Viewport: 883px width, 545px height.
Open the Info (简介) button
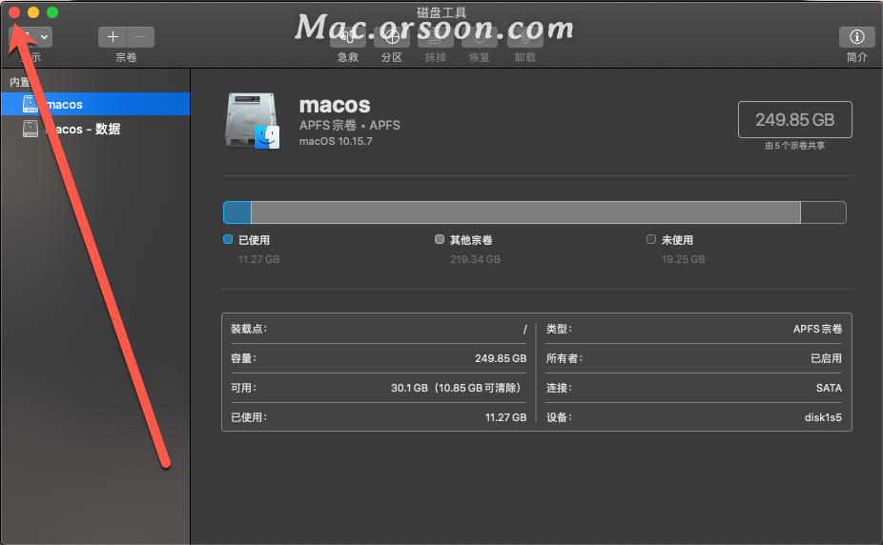(x=856, y=37)
